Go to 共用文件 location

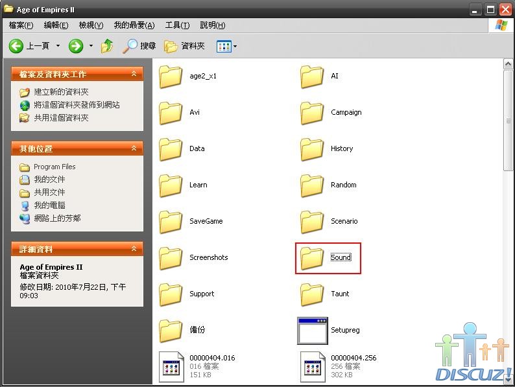tap(49, 193)
